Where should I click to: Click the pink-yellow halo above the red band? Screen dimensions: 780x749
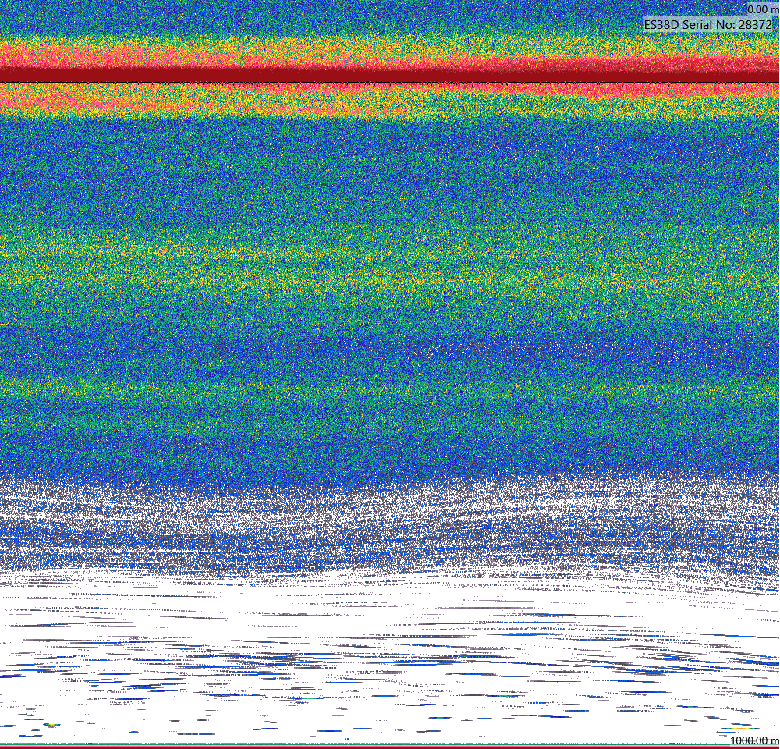(390, 54)
